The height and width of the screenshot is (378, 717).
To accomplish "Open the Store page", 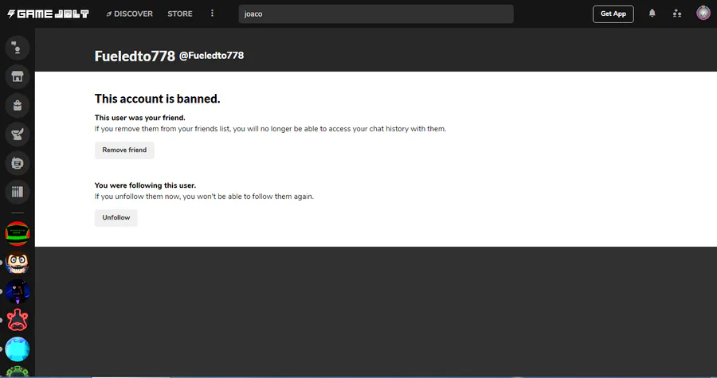I will coord(180,14).
